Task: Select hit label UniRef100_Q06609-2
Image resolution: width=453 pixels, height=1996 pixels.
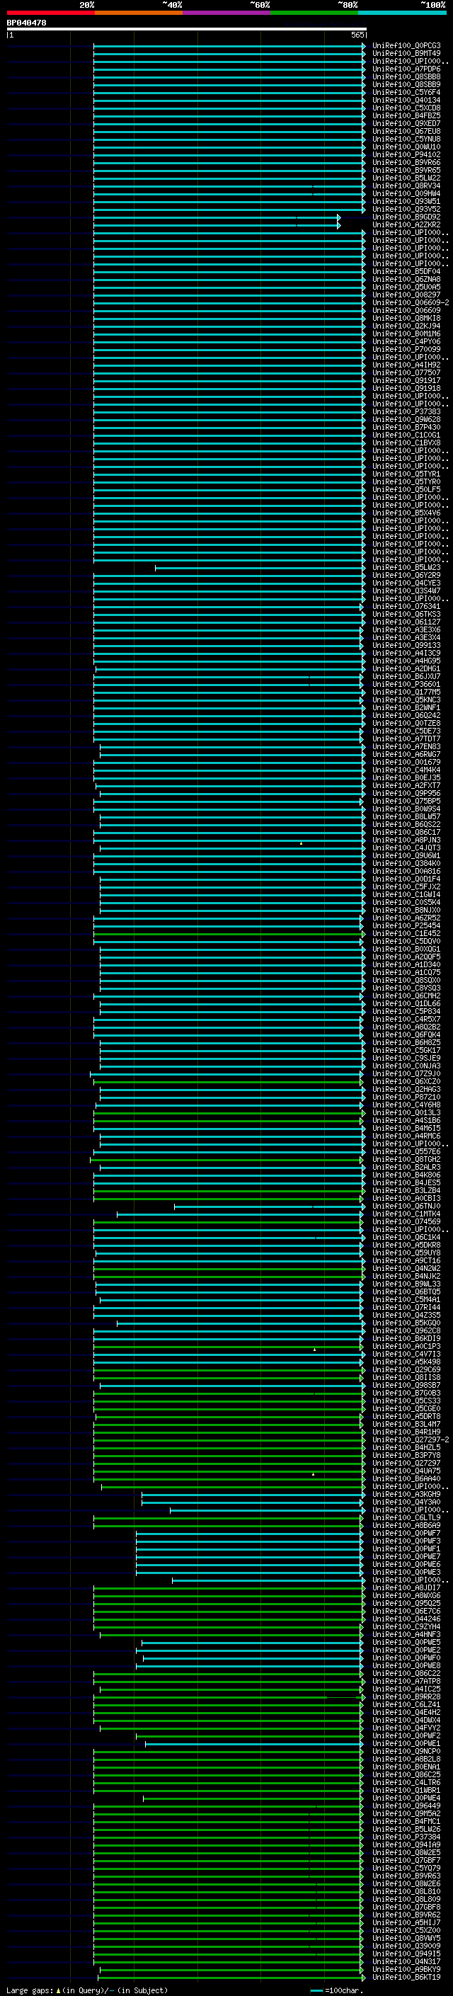Action: pos(411,303)
